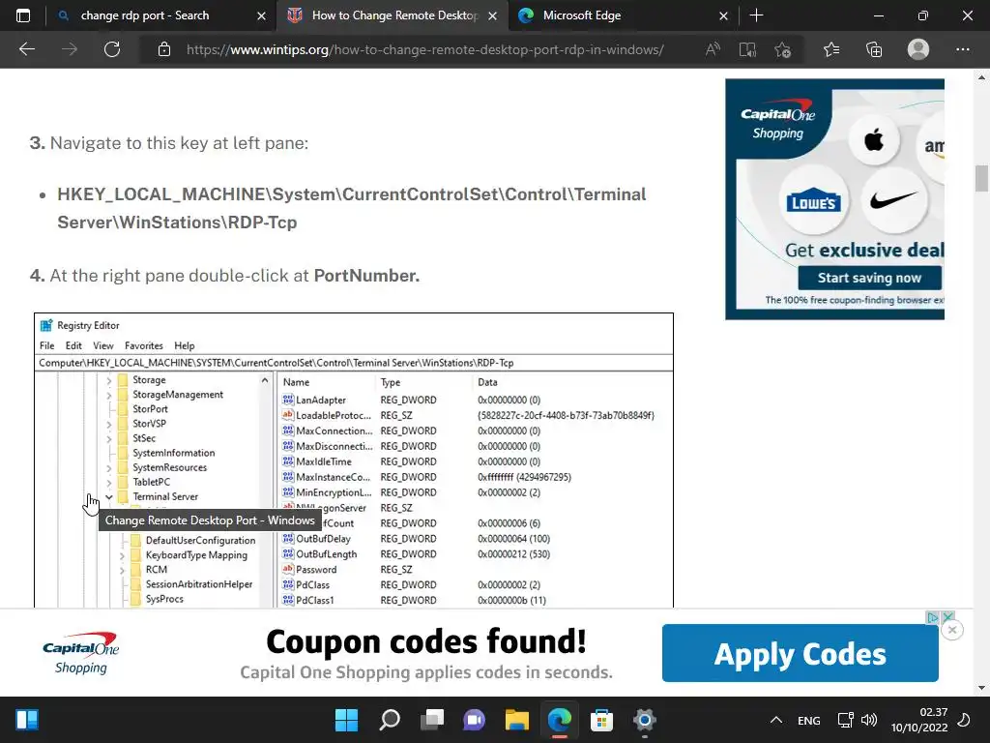Click the forward navigation arrow
Image resolution: width=990 pixels, height=743 pixels.
[70, 49]
